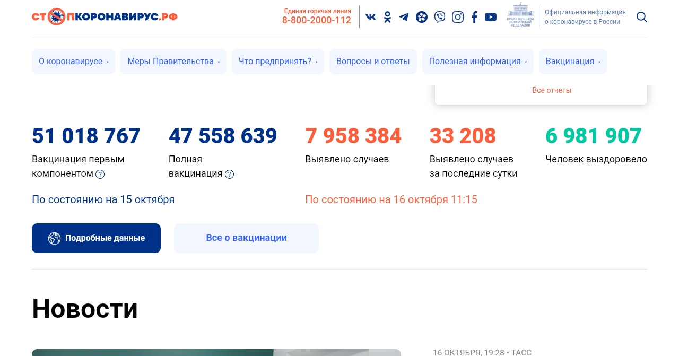679x356 pixels.
Task: Click the «Подробные данные» button
Action: click(96, 238)
